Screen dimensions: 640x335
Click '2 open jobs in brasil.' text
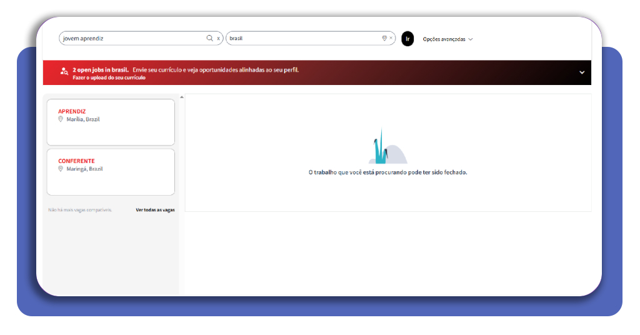[x=101, y=70]
